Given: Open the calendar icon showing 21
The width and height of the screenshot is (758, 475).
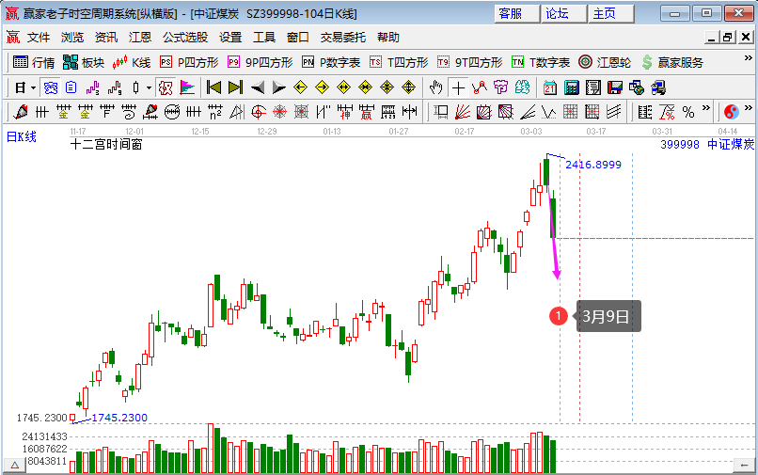Looking at the screenshot, I should coord(550,88).
